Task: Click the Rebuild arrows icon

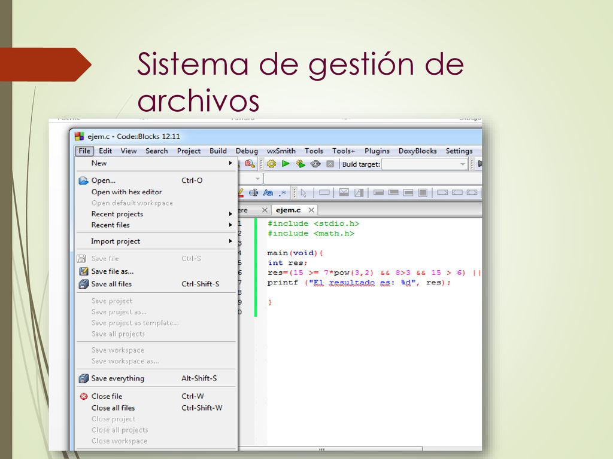Action: 315,164
